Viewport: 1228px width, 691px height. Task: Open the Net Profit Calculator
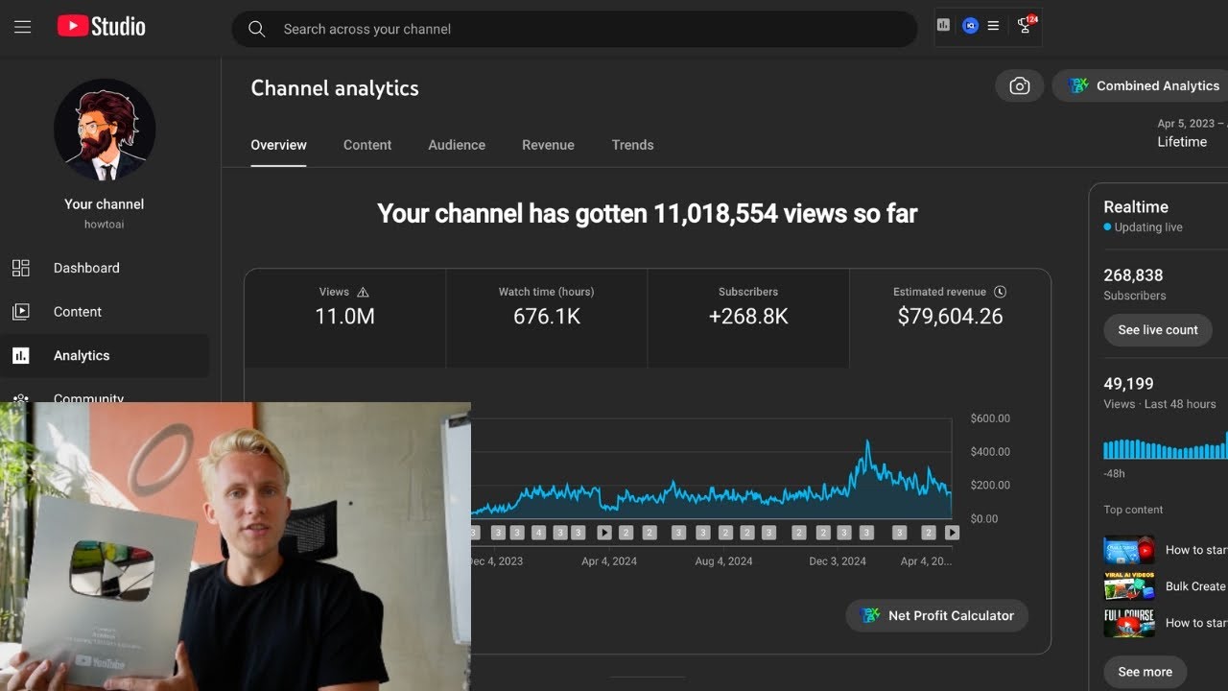tap(936, 615)
